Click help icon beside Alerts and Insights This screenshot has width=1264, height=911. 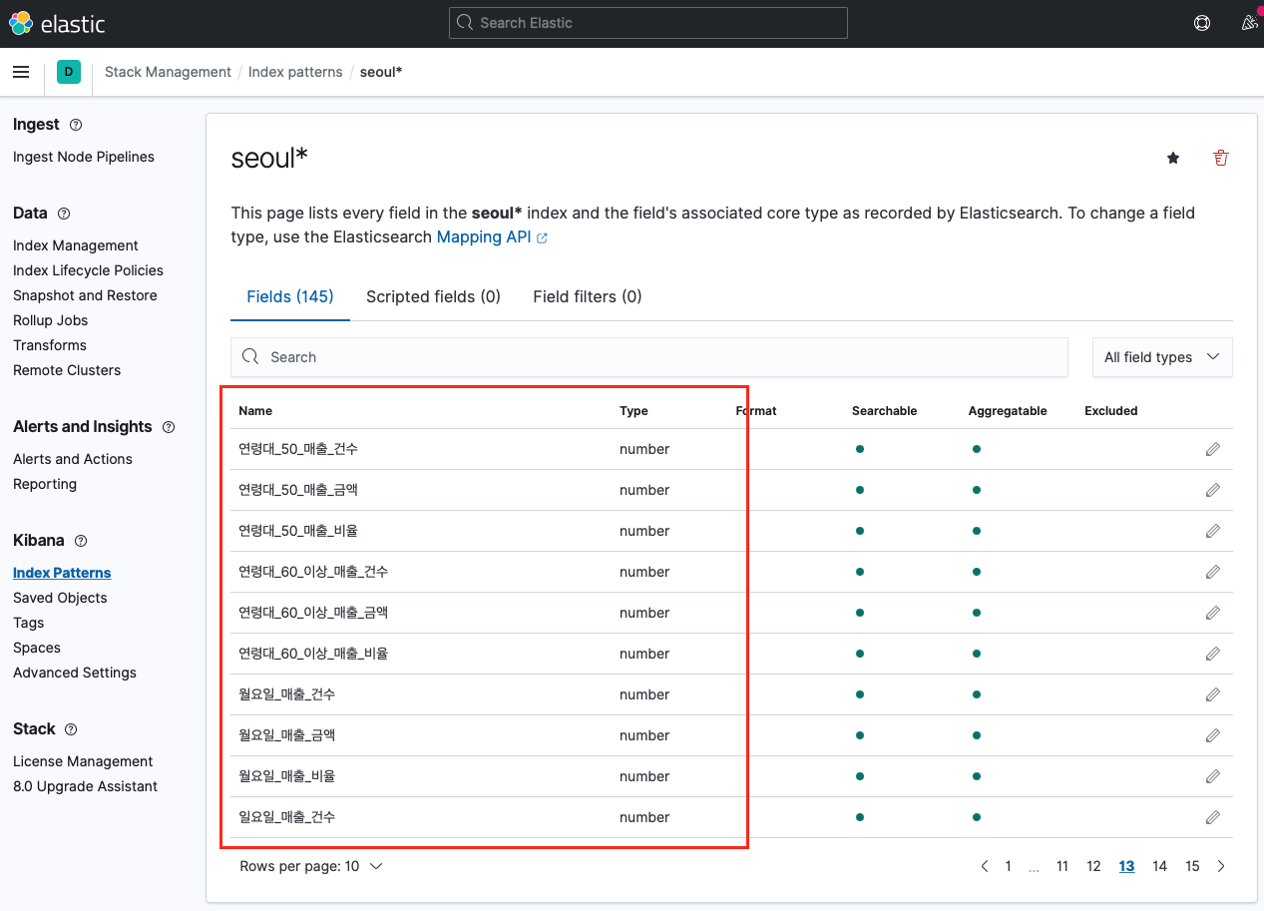(x=169, y=427)
